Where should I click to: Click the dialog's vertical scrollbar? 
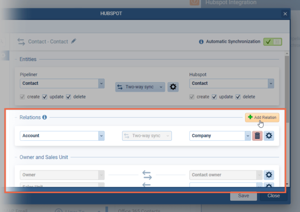[286, 100]
